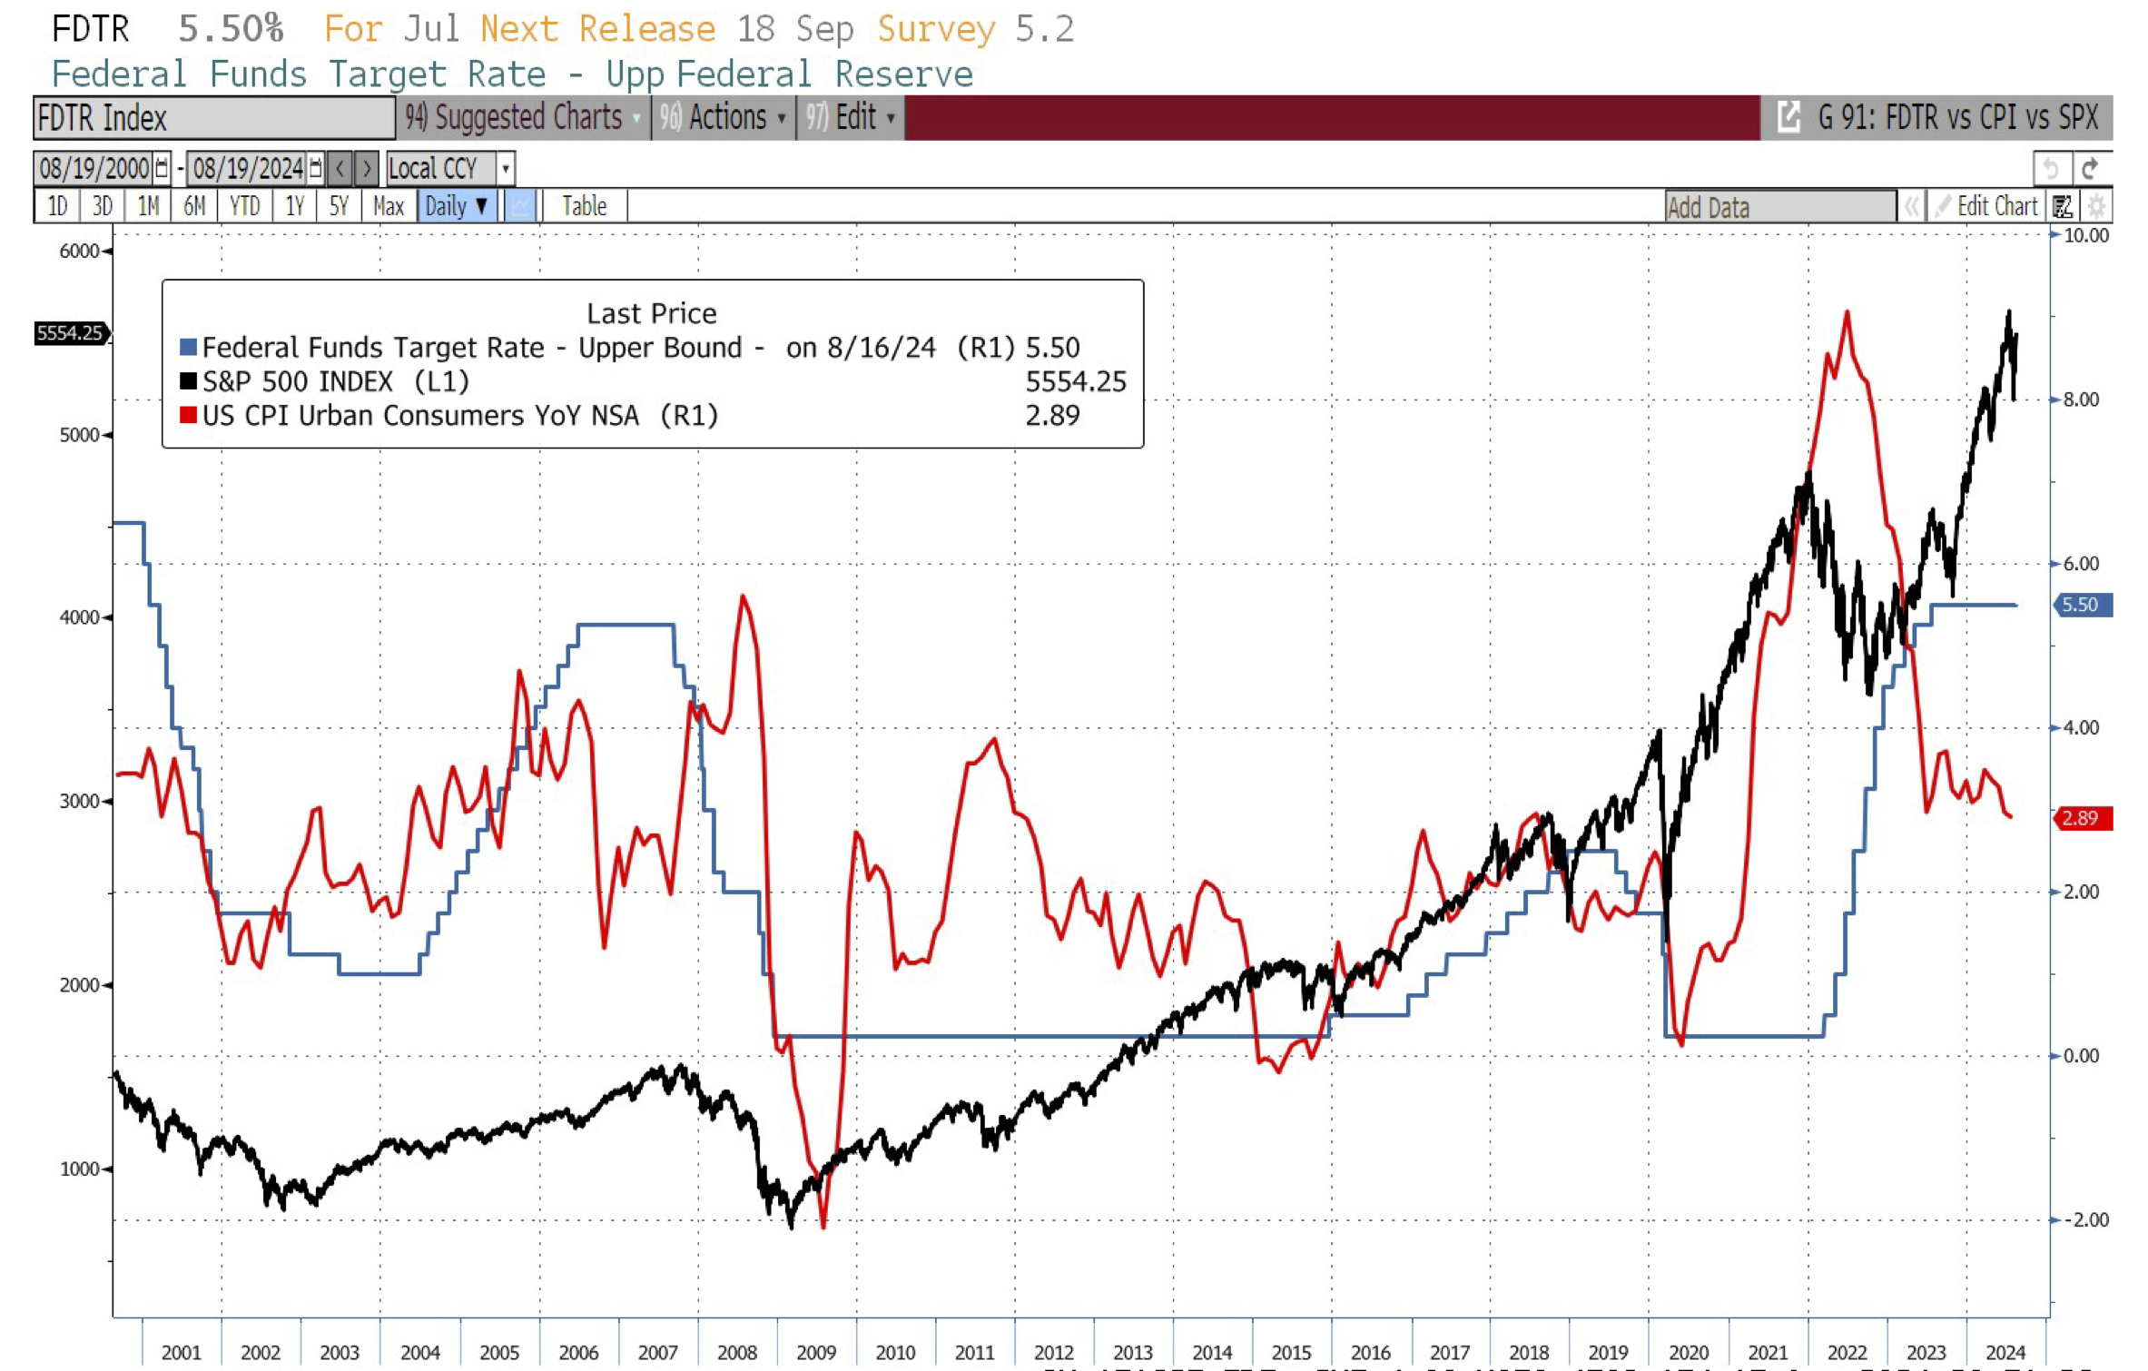This screenshot has height=1371, width=2148.
Task: Select the Max range
Action: pyautogui.click(x=388, y=206)
